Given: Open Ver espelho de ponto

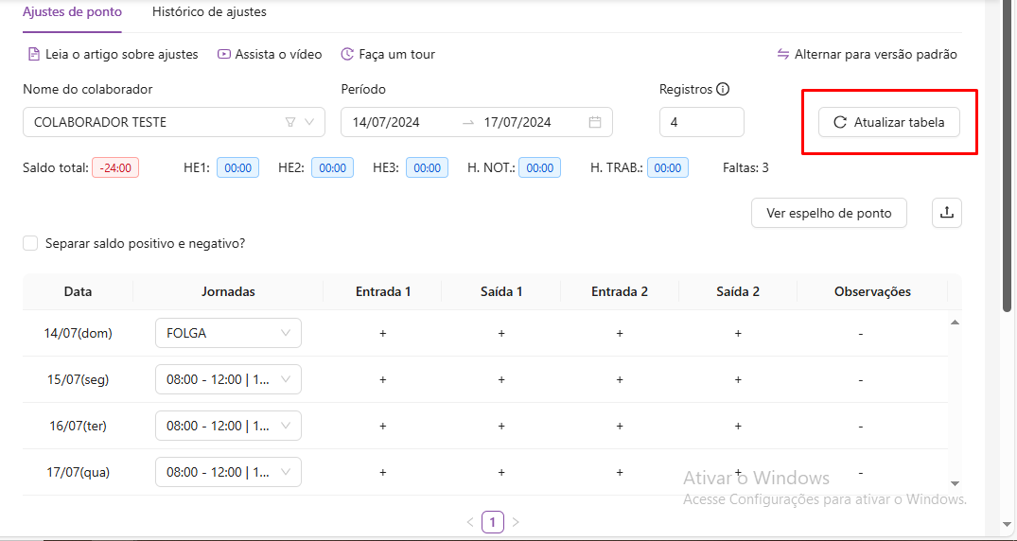Looking at the screenshot, I should click(829, 213).
